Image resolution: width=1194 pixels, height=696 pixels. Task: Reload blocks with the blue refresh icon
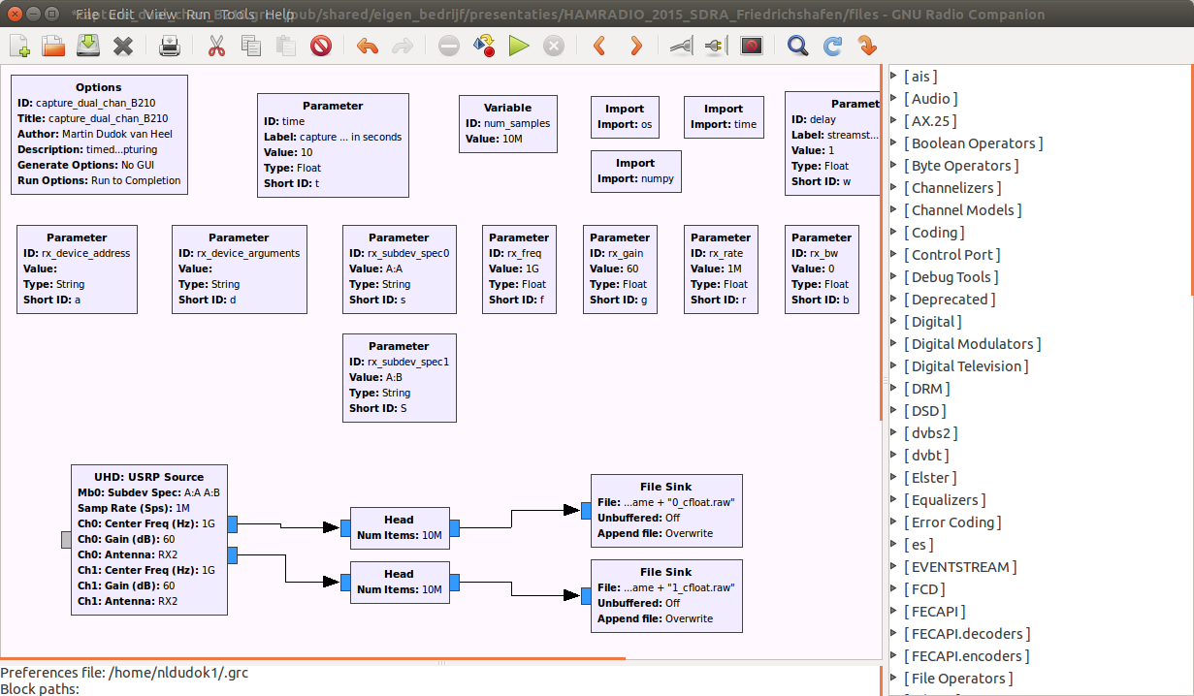click(x=832, y=46)
